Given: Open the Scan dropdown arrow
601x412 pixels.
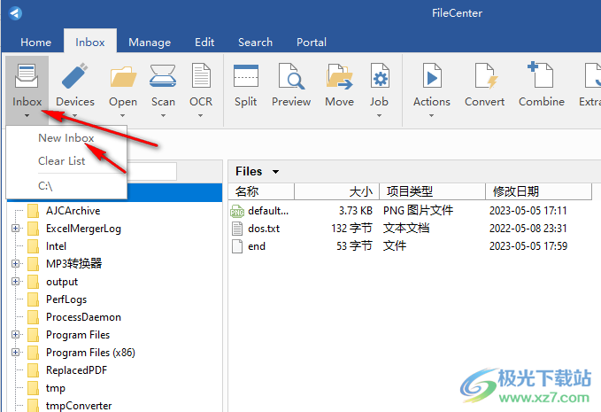Looking at the screenshot, I should point(163,115).
